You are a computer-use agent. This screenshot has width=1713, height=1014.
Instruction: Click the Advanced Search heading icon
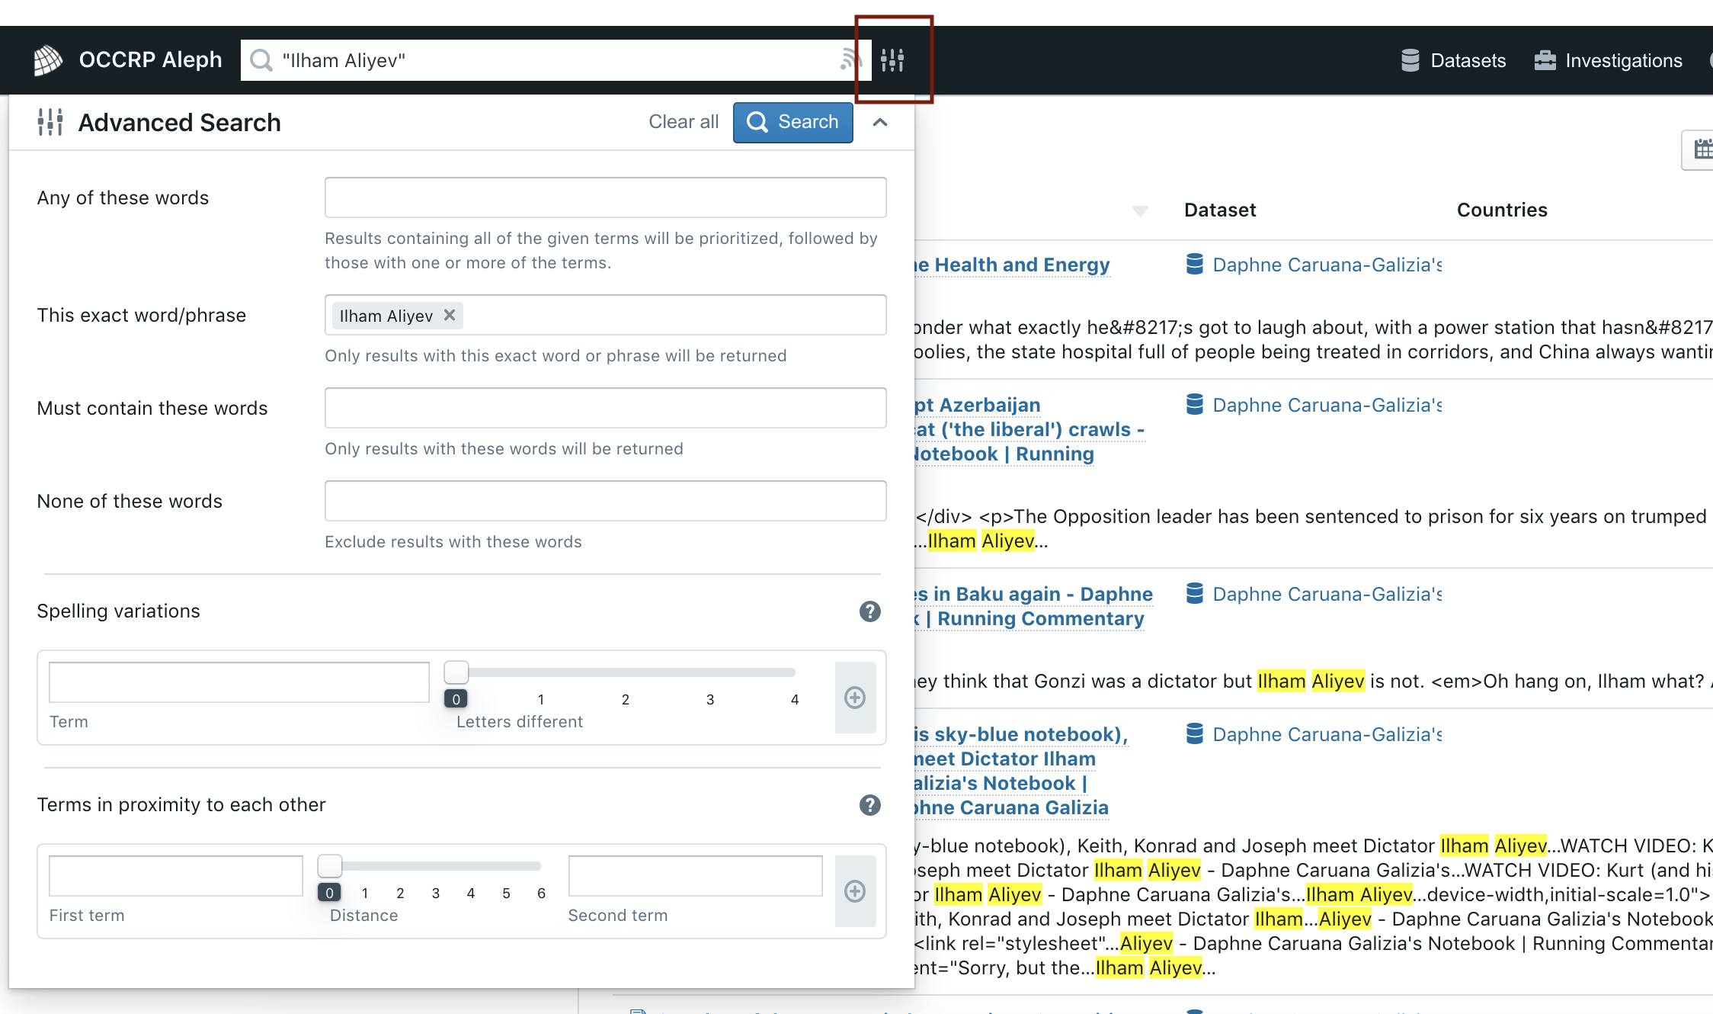[50, 122]
